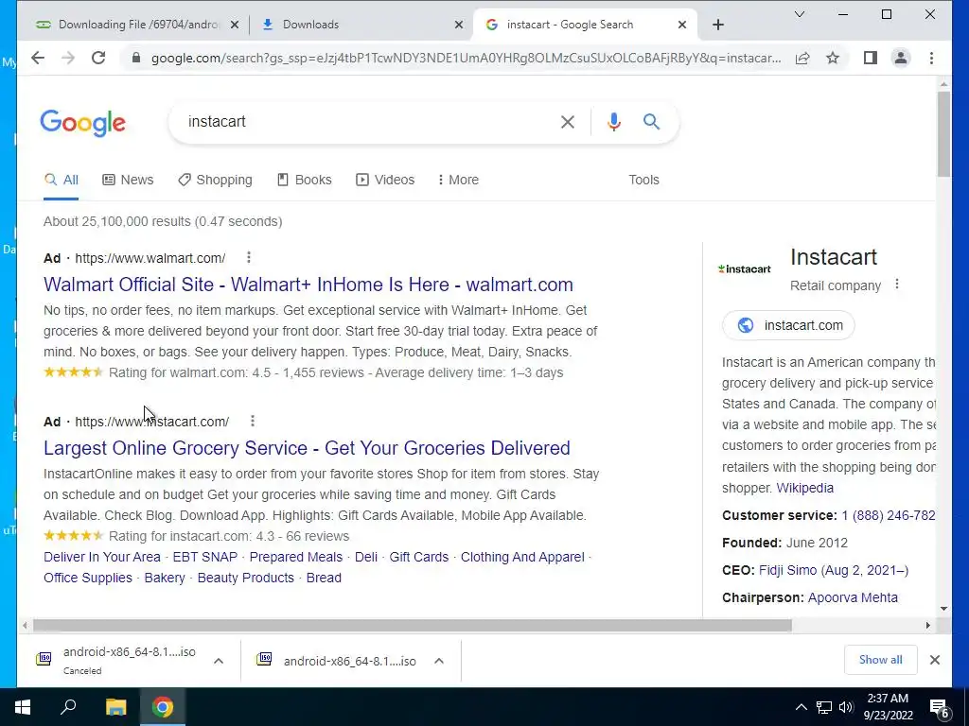Screen dimensions: 969x726
Task: Close the Downloading File tab
Action: pyautogui.click(x=235, y=25)
